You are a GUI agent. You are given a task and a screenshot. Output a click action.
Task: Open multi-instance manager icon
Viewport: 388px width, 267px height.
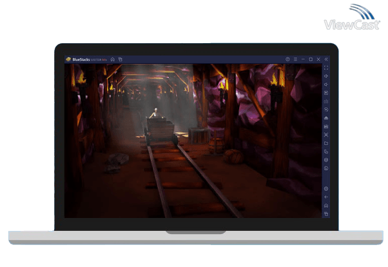point(326,152)
